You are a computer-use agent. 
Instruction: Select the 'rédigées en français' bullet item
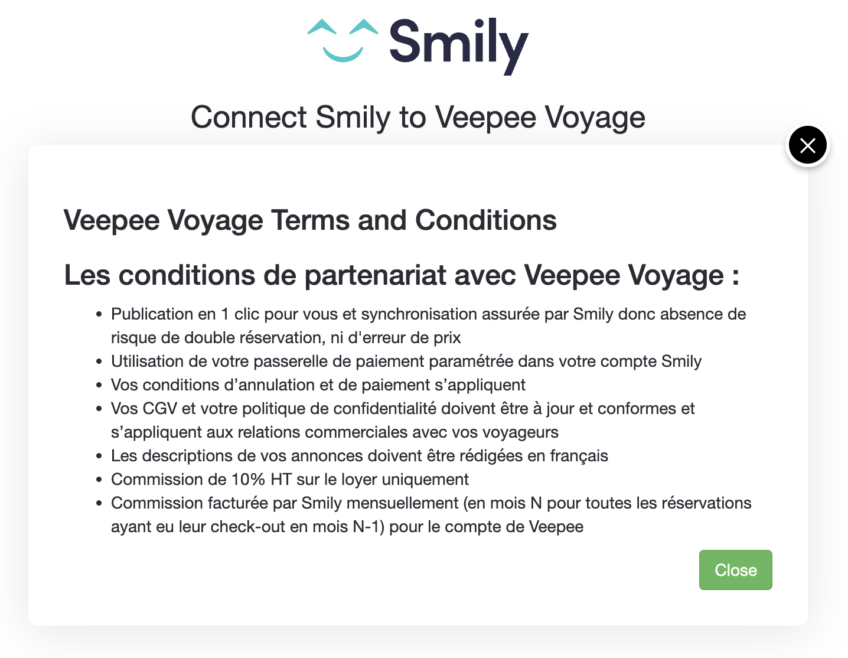click(360, 455)
